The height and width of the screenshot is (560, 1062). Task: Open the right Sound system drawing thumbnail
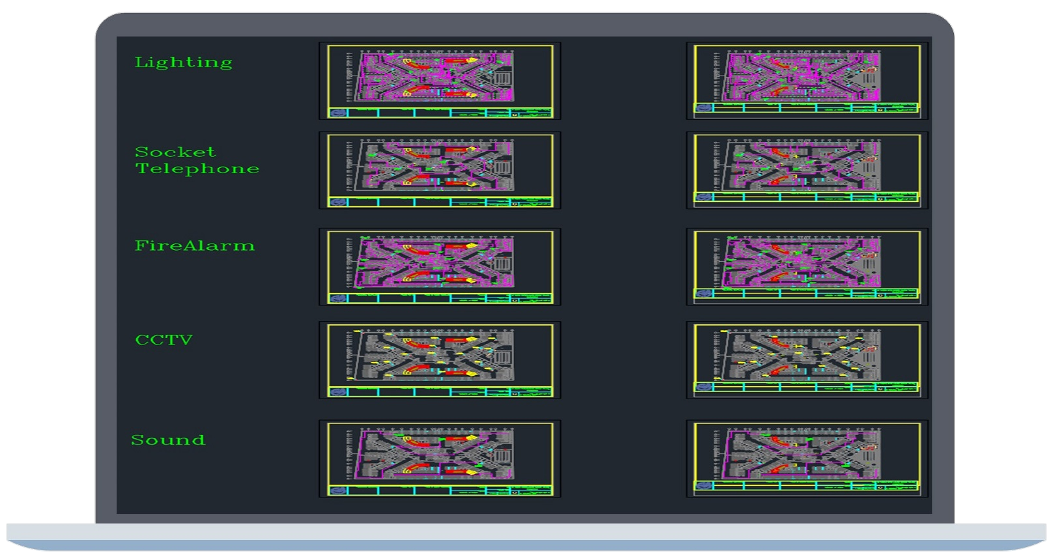coord(807,458)
